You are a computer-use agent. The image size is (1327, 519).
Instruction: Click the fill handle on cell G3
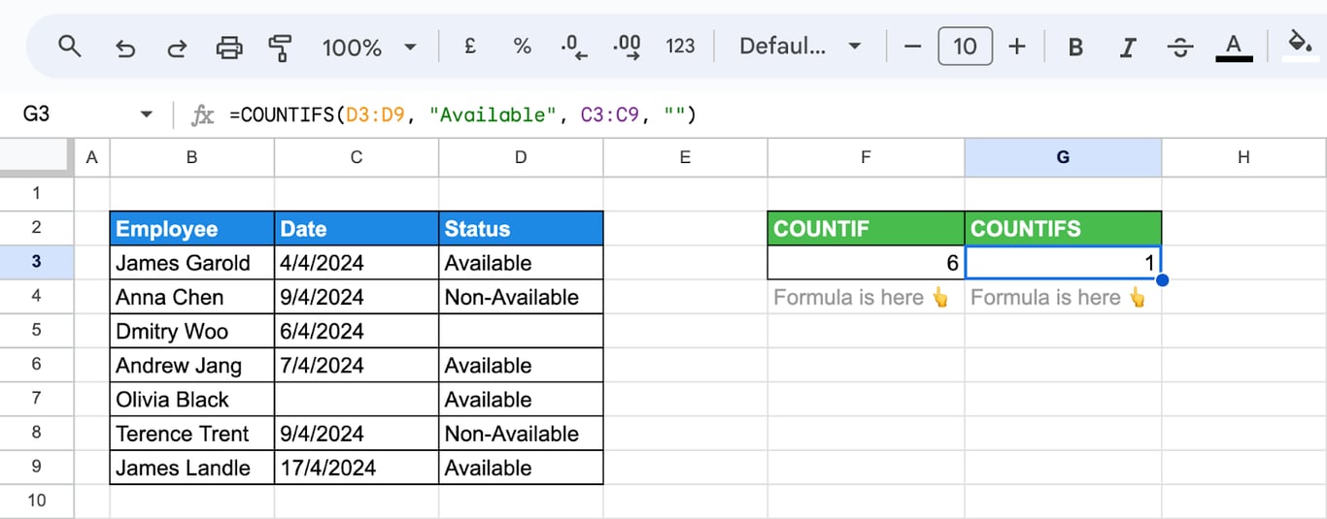(1162, 280)
